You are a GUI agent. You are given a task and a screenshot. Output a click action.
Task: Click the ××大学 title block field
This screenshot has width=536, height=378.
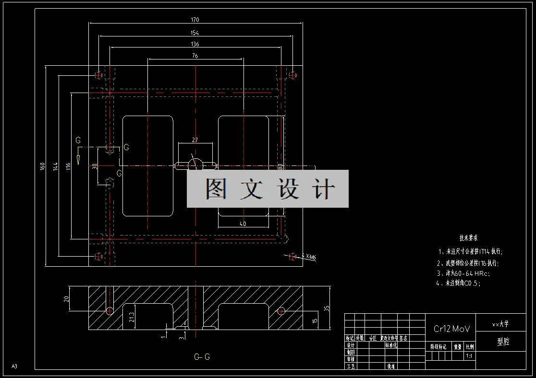(x=501, y=324)
